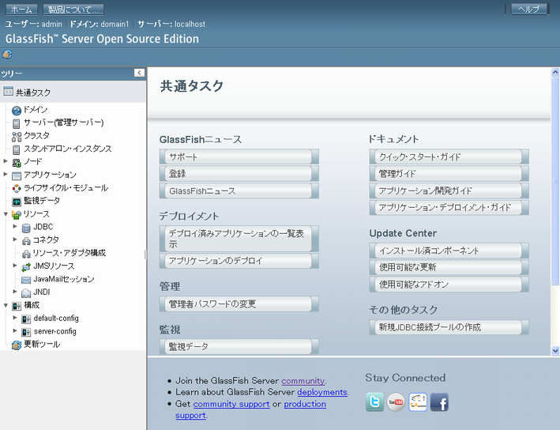The height and width of the screenshot is (430, 560).
Task: Expand the JDBC tree node
Action: pyautogui.click(x=15, y=226)
